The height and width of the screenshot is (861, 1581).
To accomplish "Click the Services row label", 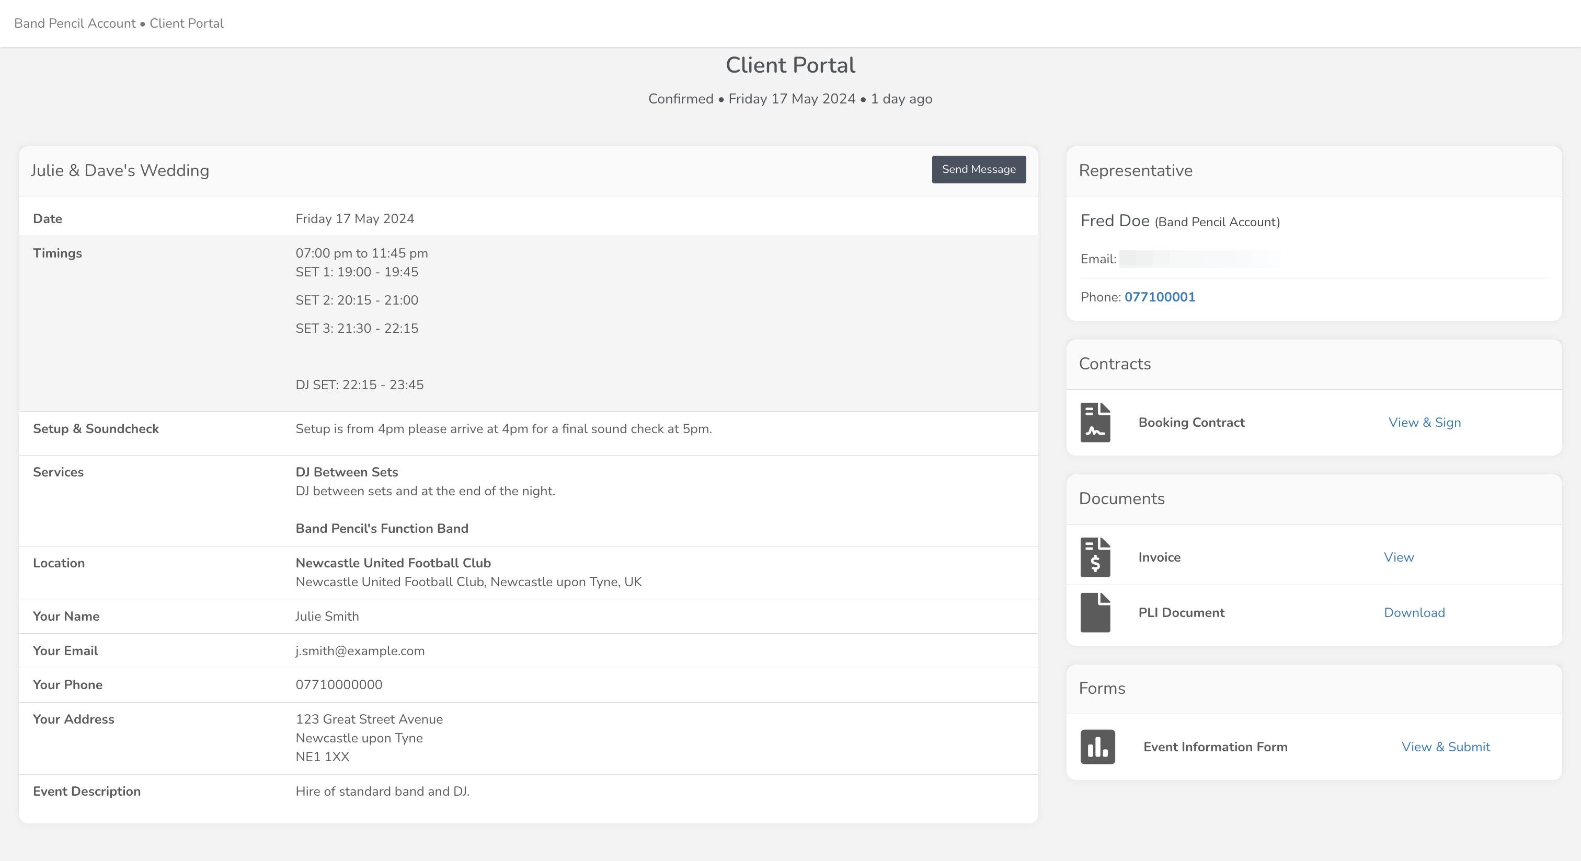I will coord(59,472).
